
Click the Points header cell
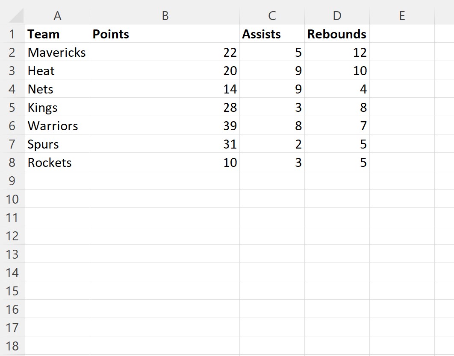[x=165, y=34]
